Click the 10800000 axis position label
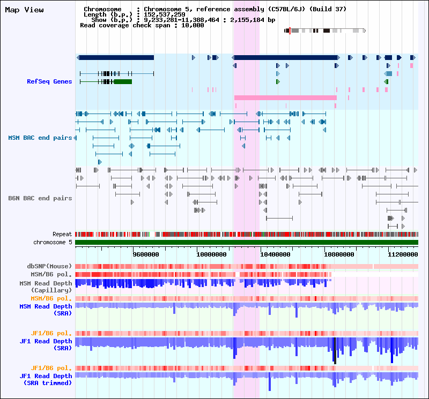This screenshot has height=399, width=429. point(339,254)
